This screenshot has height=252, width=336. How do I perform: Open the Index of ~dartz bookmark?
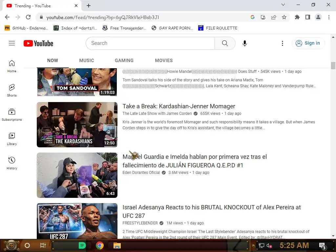75,28
